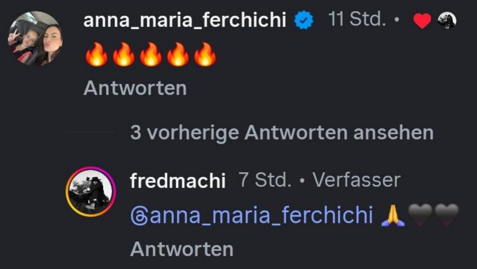Click the praying hands emoji in fredmachi's reply

tap(393, 215)
